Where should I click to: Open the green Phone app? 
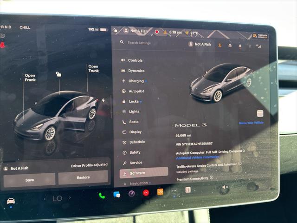(x=102, y=196)
